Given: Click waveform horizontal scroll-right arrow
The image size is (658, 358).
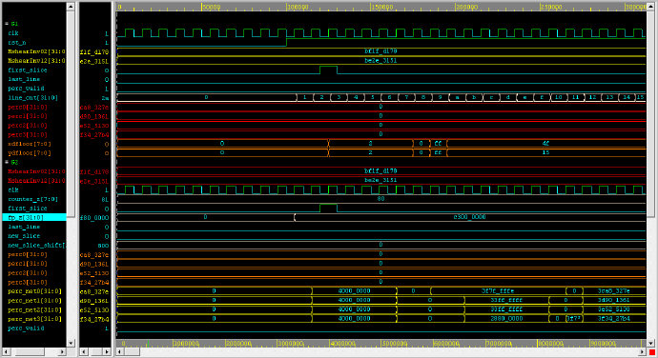Looking at the screenshot, I should pos(642,351).
